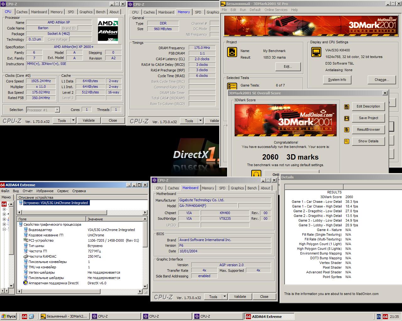Click the Change... button in 3DMark
Viewport: 402px width, 321px height.
pyautogui.click(x=382, y=80)
